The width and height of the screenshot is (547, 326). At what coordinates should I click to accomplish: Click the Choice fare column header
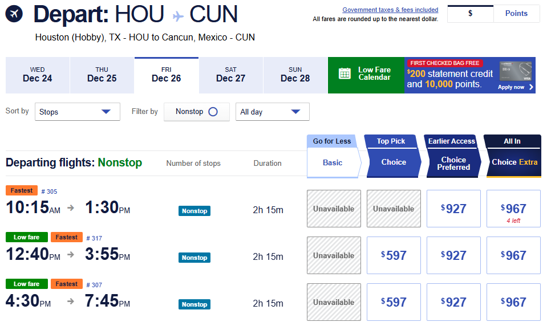click(x=394, y=162)
